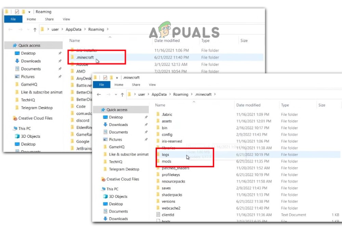This screenshot has height=229, width=342.
Task: Click Roaming in .minecraft window address bar
Action: [x=181, y=94]
